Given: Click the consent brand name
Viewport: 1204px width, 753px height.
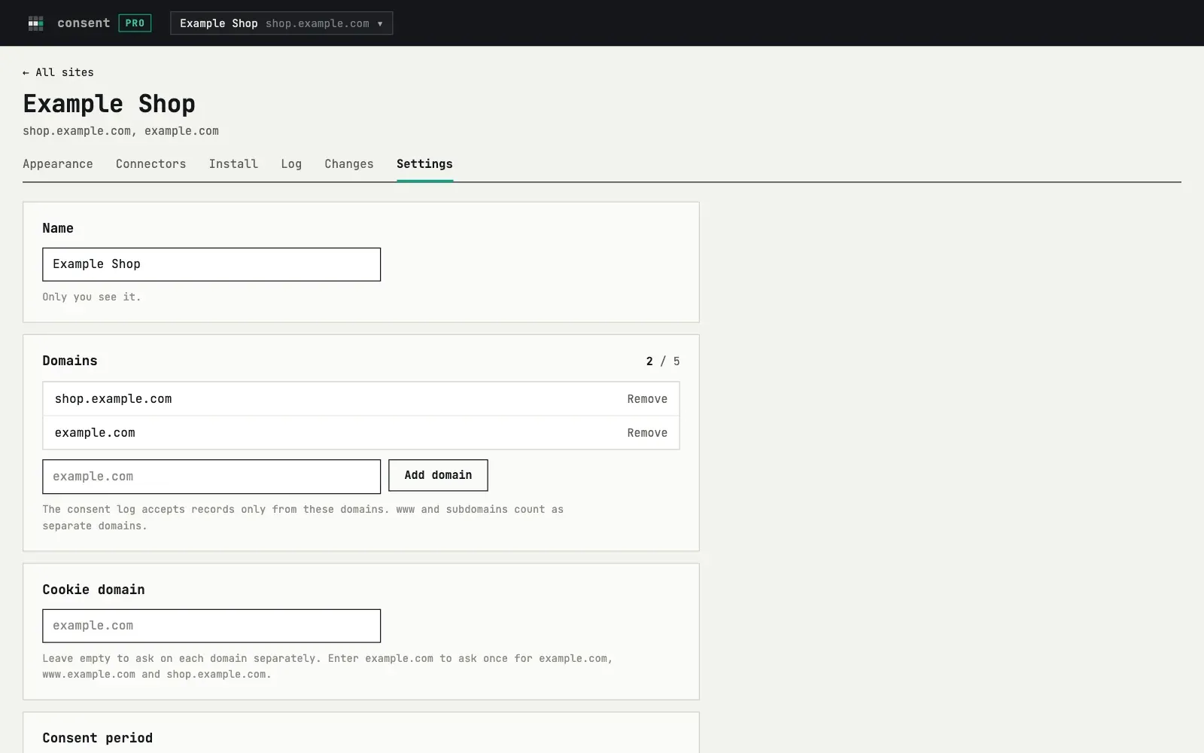Looking at the screenshot, I should (x=84, y=23).
